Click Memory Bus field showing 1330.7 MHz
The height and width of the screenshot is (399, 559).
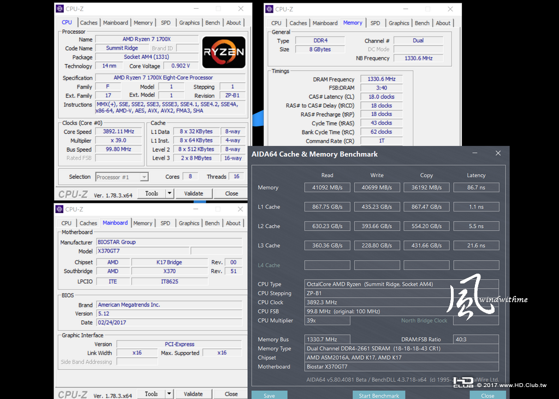[x=328, y=340]
